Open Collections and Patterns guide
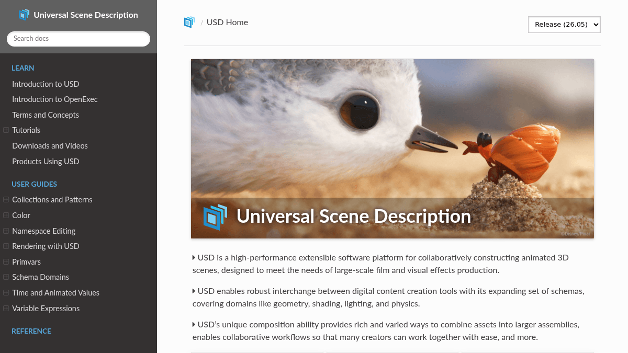The width and height of the screenshot is (628, 353). pyautogui.click(x=52, y=200)
